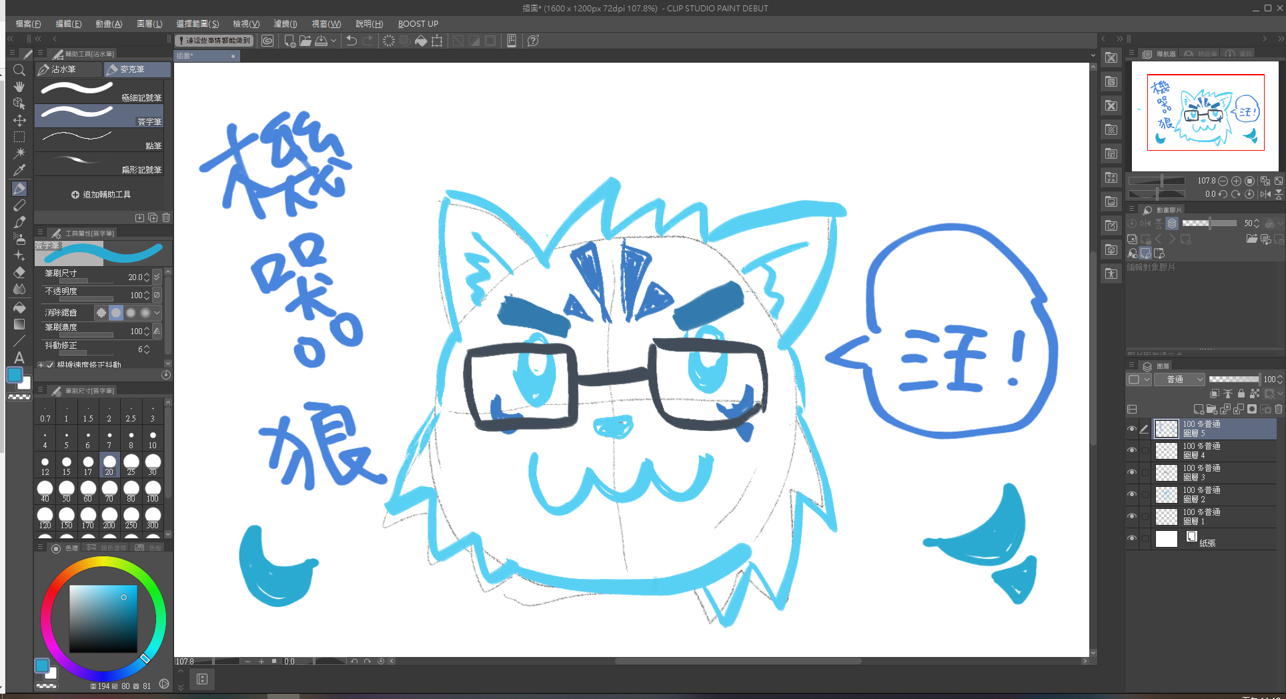Select the Hand move tool
This screenshot has width=1286, height=699.
click(19, 87)
